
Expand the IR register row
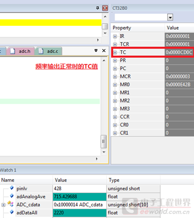(115, 37)
